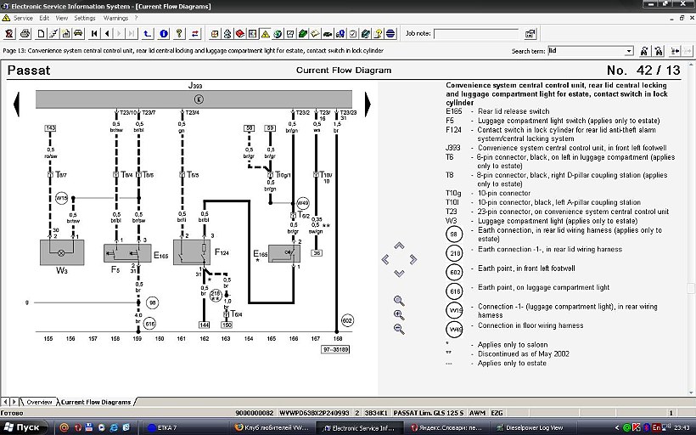Image resolution: width=696 pixels, height=435 pixels.
Task: Open the View menu
Action: 62,18
